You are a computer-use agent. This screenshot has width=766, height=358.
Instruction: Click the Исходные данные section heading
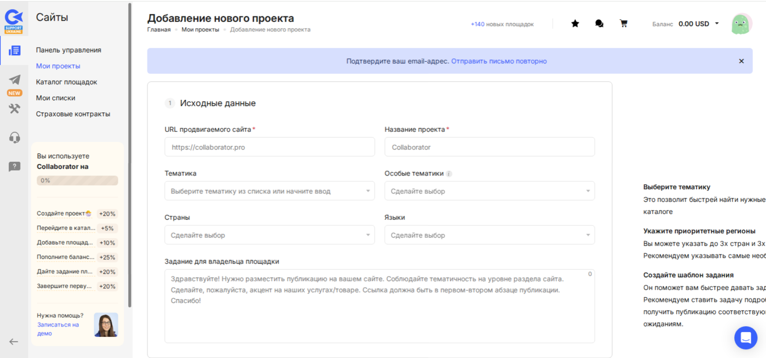point(218,103)
